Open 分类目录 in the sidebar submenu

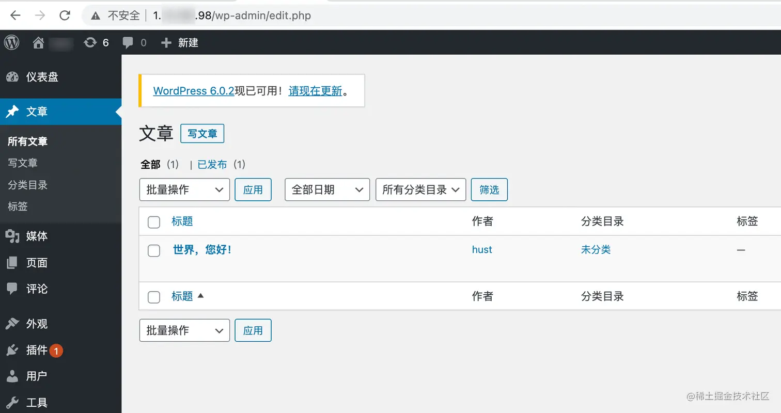tap(28, 185)
